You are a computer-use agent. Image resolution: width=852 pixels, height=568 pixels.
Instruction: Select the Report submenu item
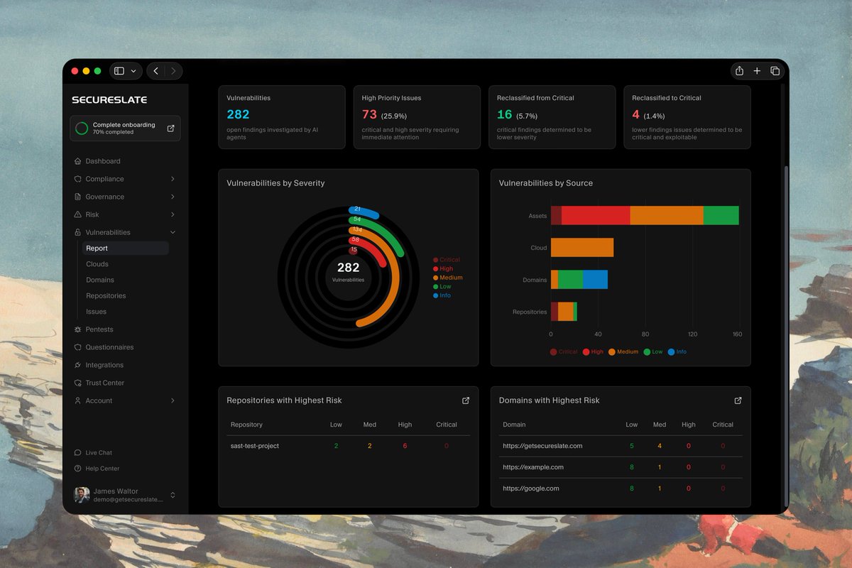125,248
